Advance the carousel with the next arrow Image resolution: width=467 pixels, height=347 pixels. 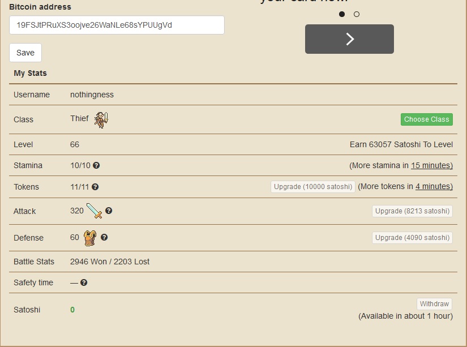pyautogui.click(x=349, y=39)
